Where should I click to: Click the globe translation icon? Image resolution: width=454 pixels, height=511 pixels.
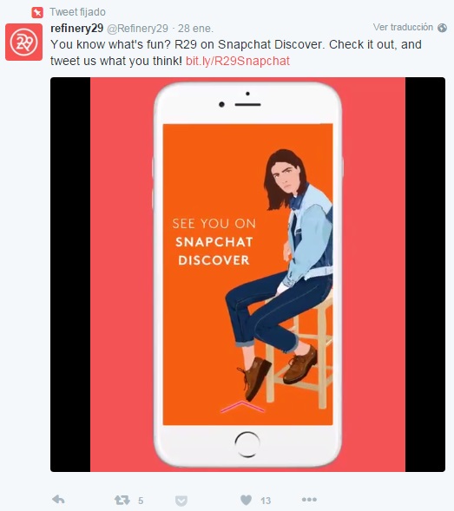[x=442, y=28]
